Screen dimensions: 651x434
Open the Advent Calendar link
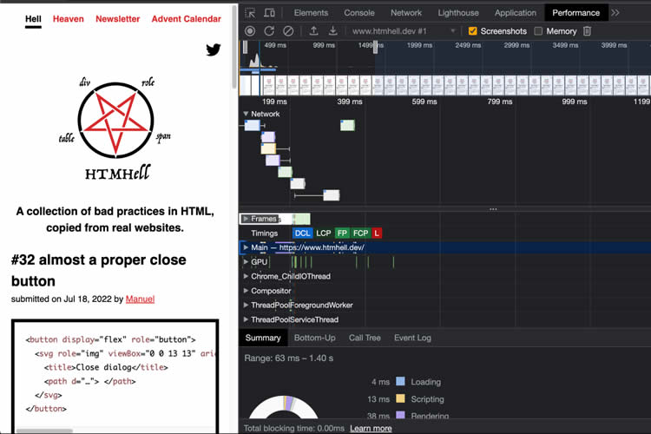[x=187, y=19]
